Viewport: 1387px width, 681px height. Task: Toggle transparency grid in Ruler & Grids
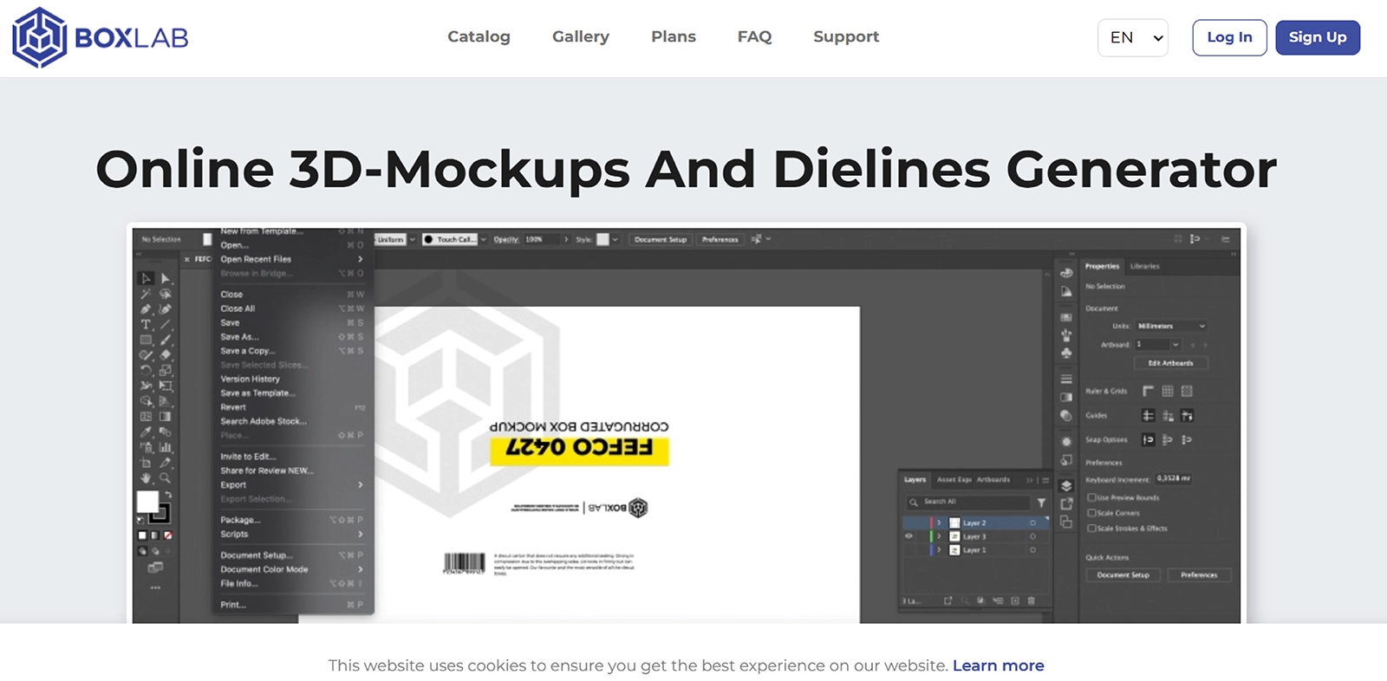pyautogui.click(x=1187, y=391)
